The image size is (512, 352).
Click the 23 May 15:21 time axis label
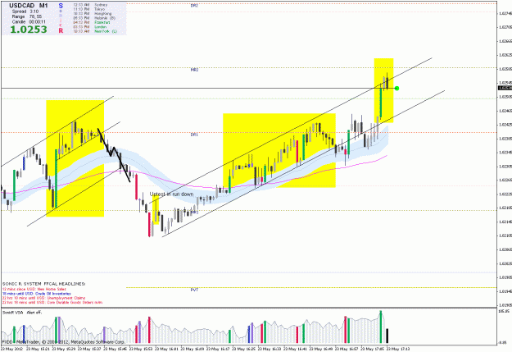[38, 349]
